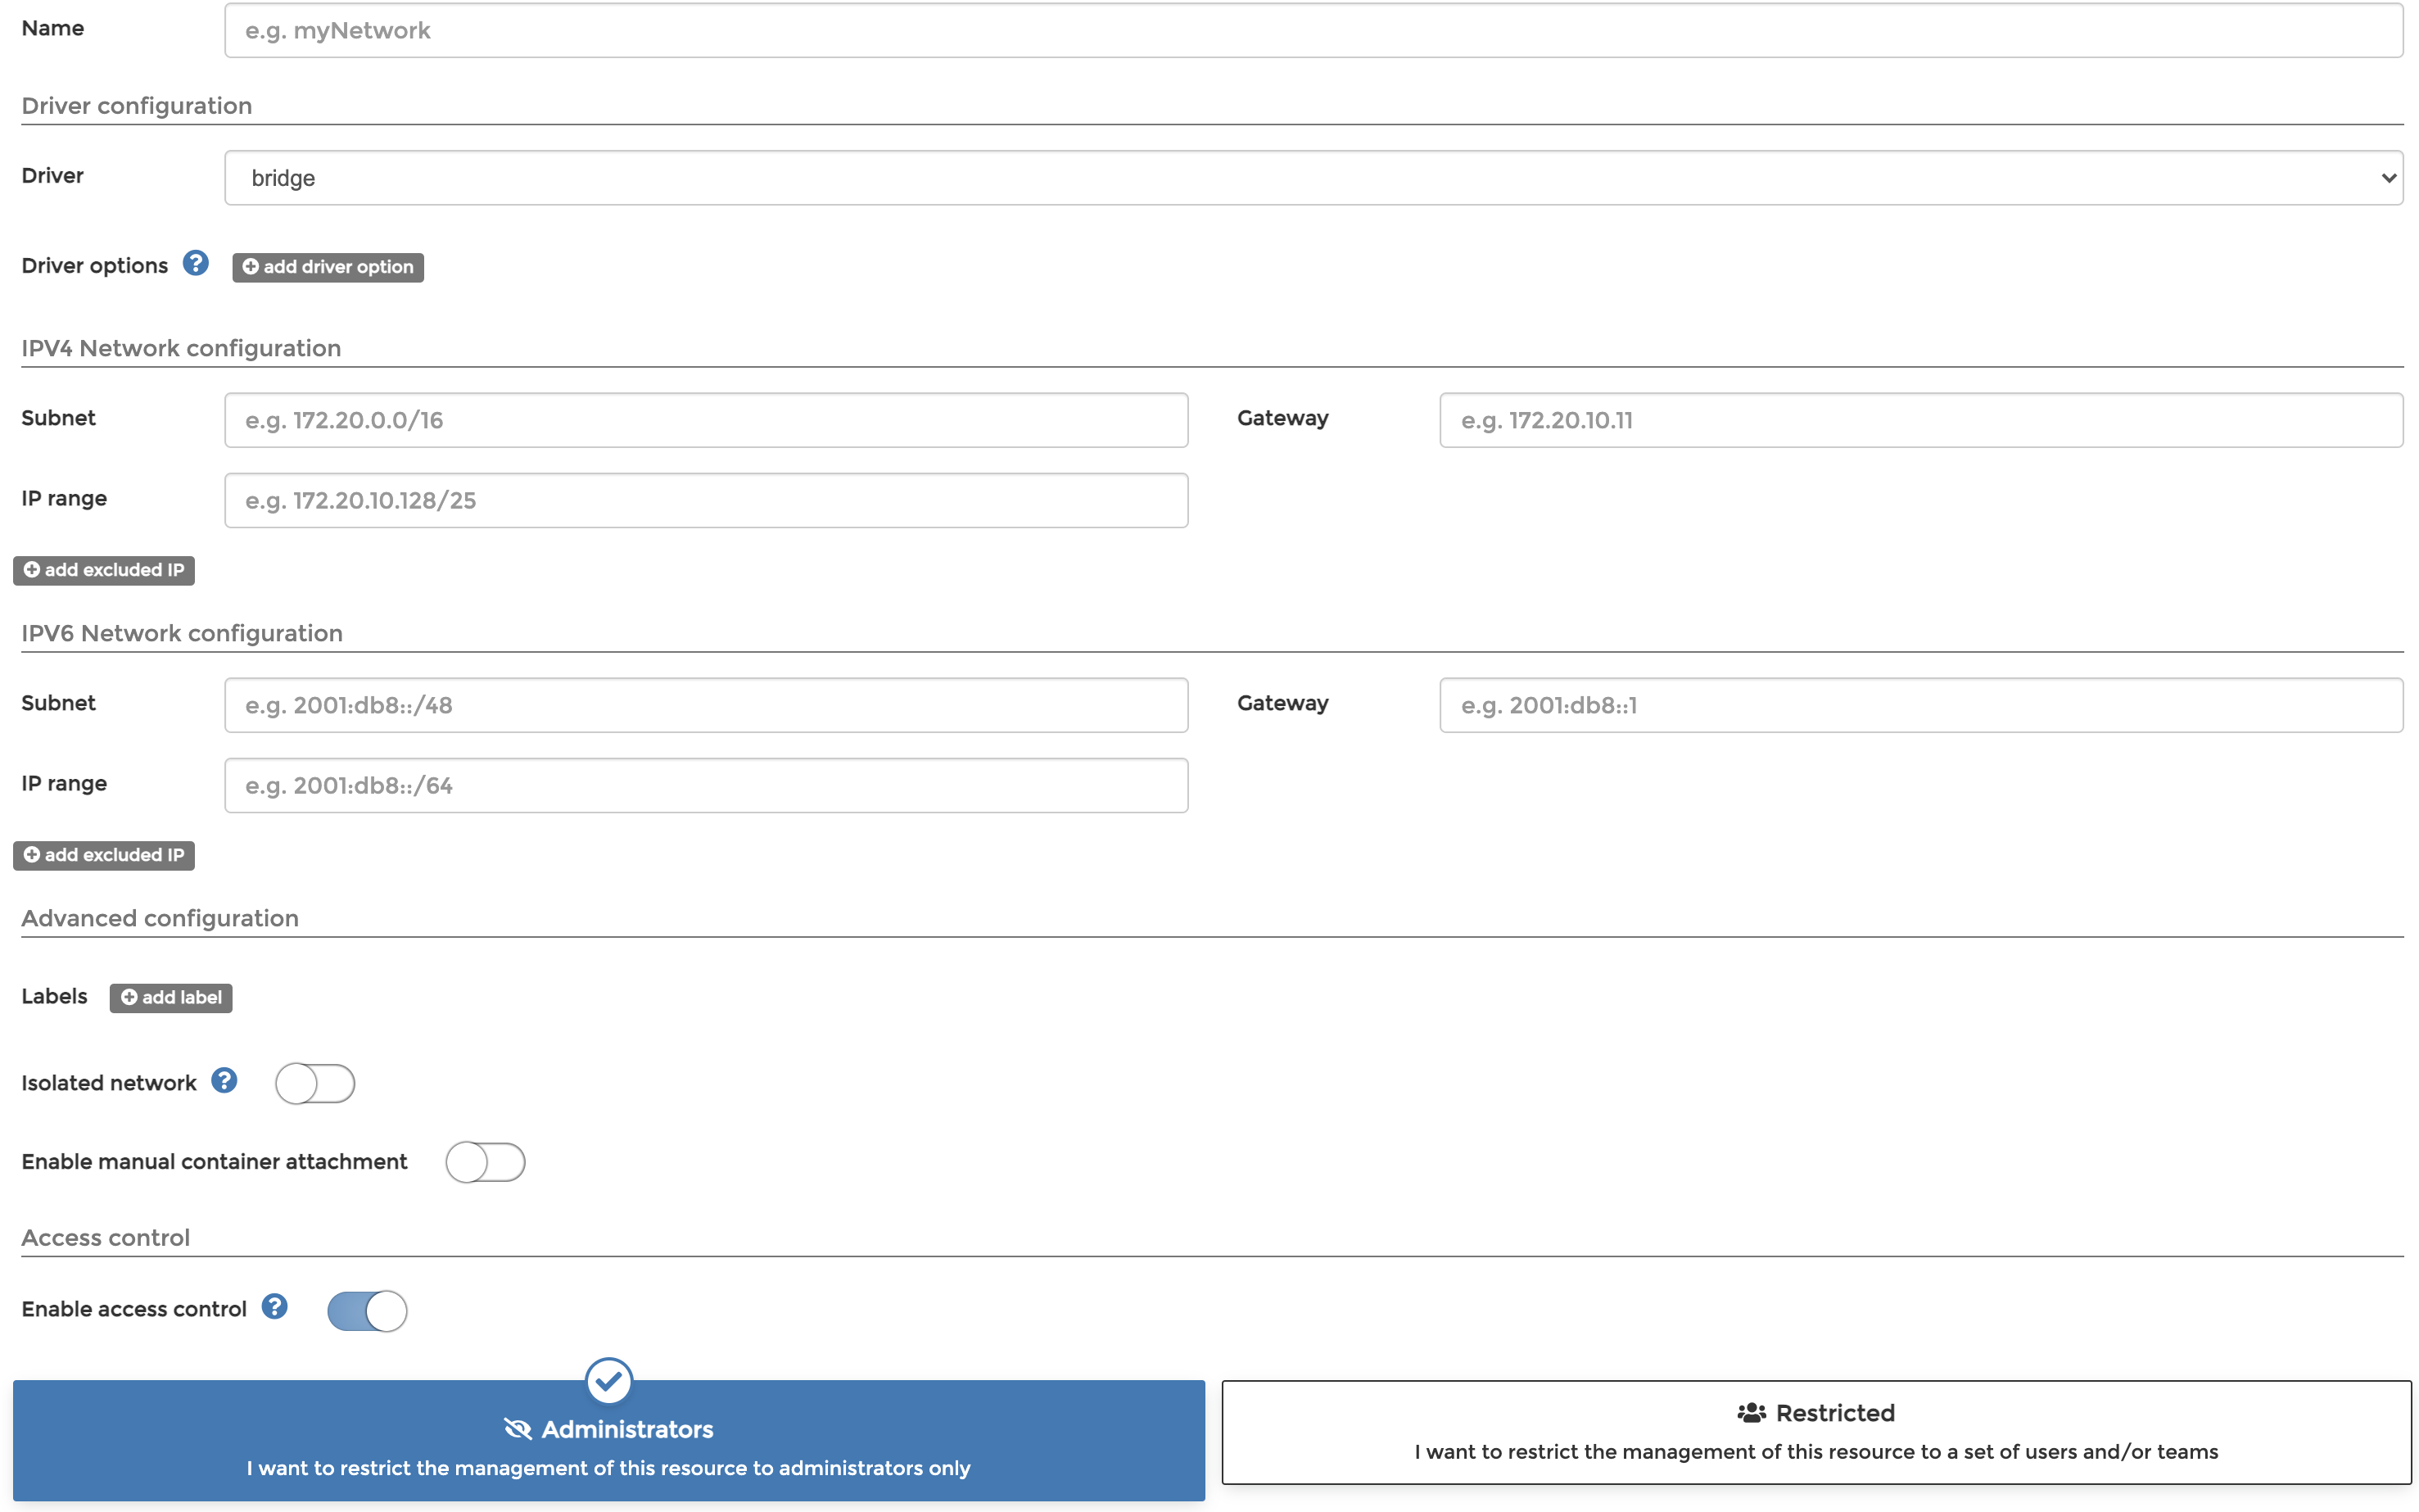Image resolution: width=2419 pixels, height=1512 pixels.
Task: Add excluded IP under IPV4 configuration
Action: tap(104, 570)
